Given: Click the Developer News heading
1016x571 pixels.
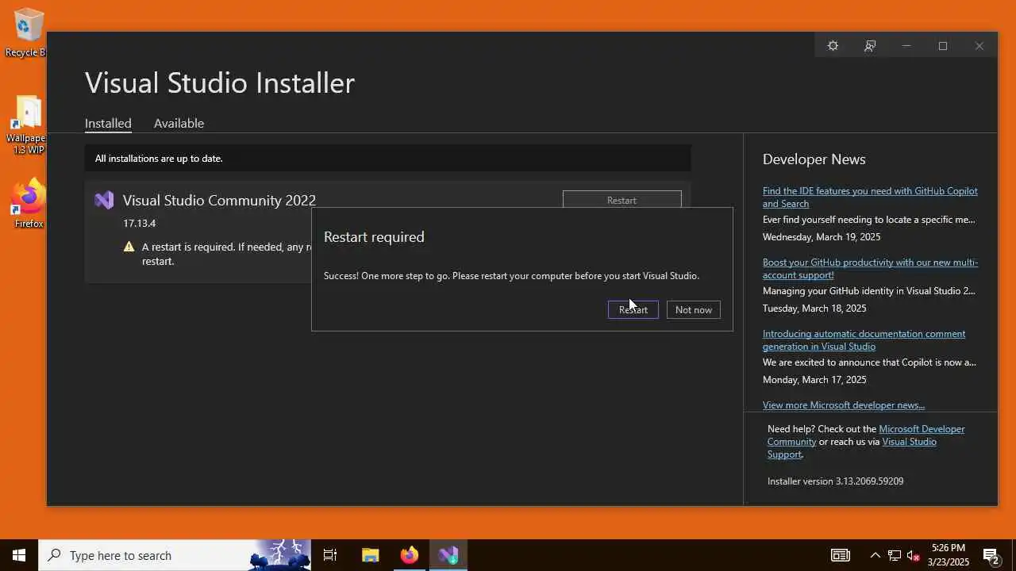Looking at the screenshot, I should pos(814,159).
